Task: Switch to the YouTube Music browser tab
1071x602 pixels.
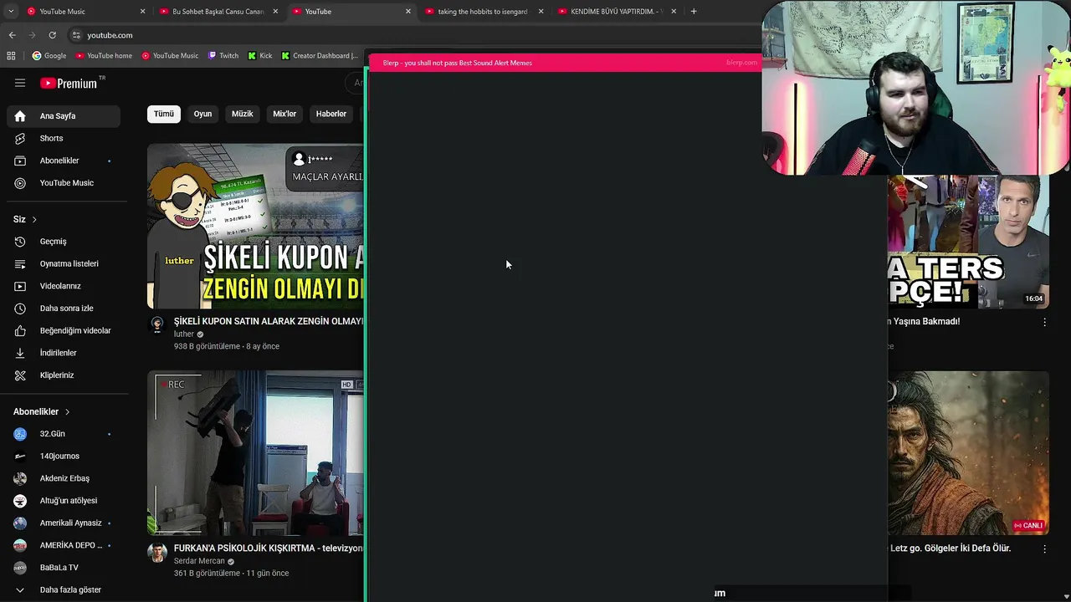Action: tap(85, 12)
